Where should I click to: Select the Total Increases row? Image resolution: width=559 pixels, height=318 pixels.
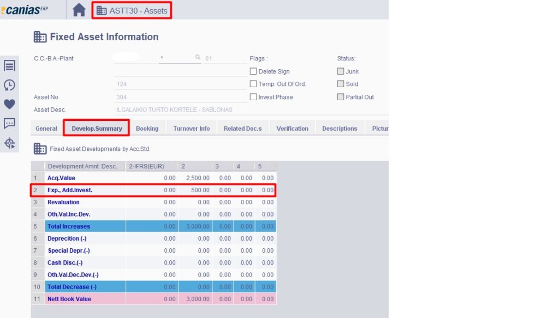[69, 227]
